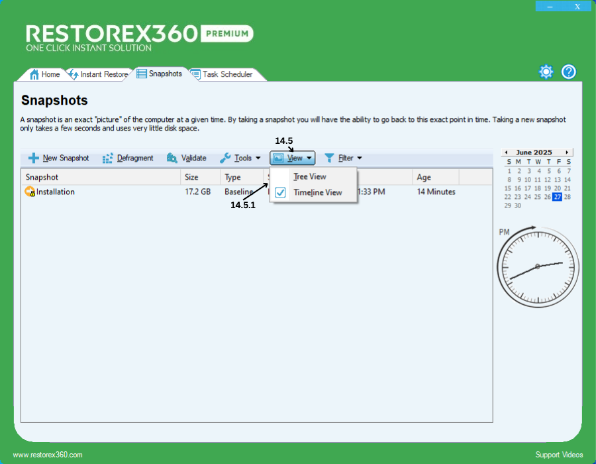The height and width of the screenshot is (464, 596).
Task: Click the Home tab house icon
Action: (x=34, y=74)
